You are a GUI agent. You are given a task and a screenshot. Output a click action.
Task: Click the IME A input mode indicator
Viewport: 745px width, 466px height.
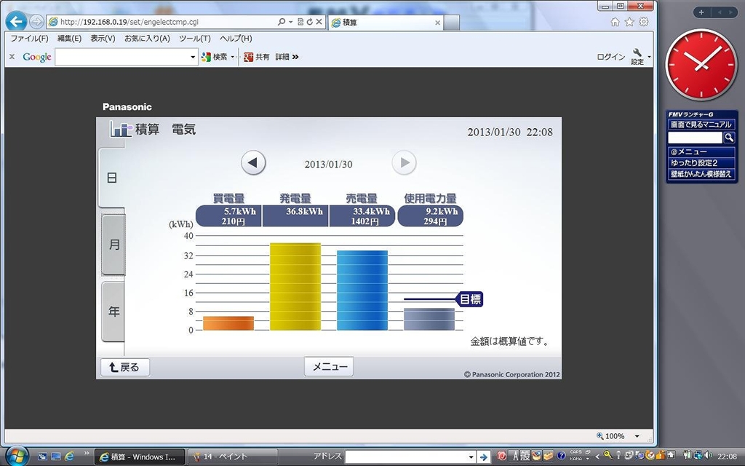515,456
